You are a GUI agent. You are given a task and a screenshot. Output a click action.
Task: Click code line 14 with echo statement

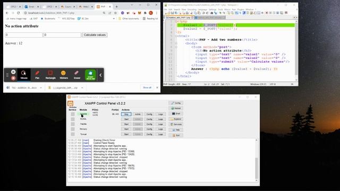(235, 69)
